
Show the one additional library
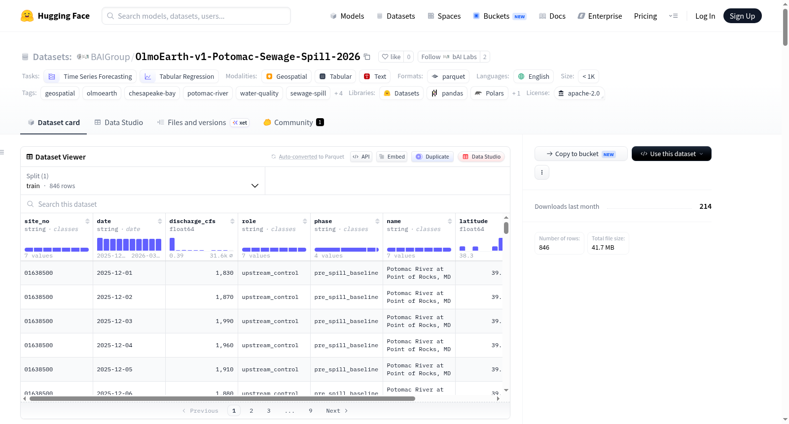click(516, 93)
